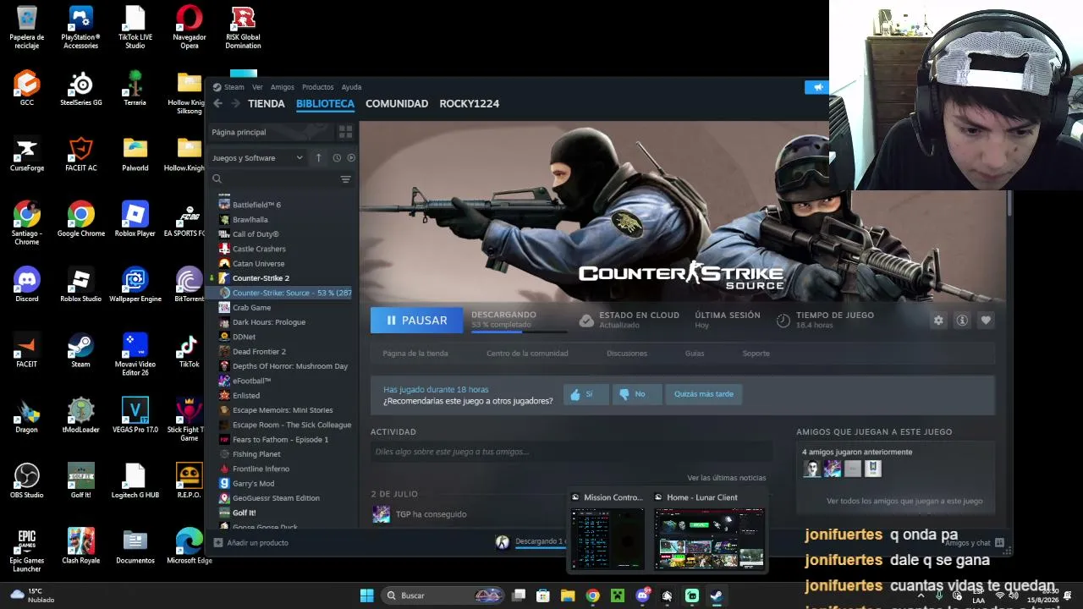The image size is (1083, 609).
Task: Open Counter-Strike: Source settings gear
Action: (938, 321)
